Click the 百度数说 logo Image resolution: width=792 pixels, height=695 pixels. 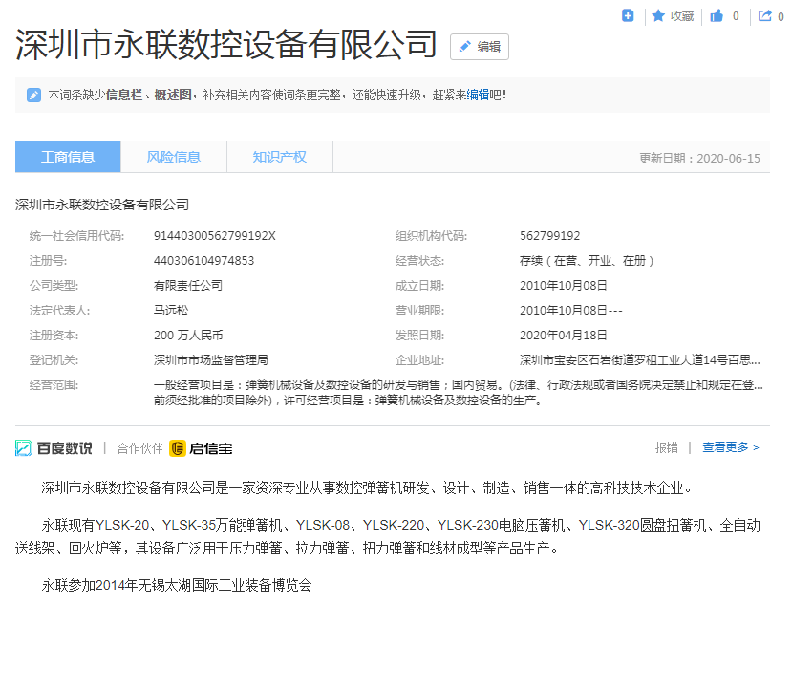(54, 447)
